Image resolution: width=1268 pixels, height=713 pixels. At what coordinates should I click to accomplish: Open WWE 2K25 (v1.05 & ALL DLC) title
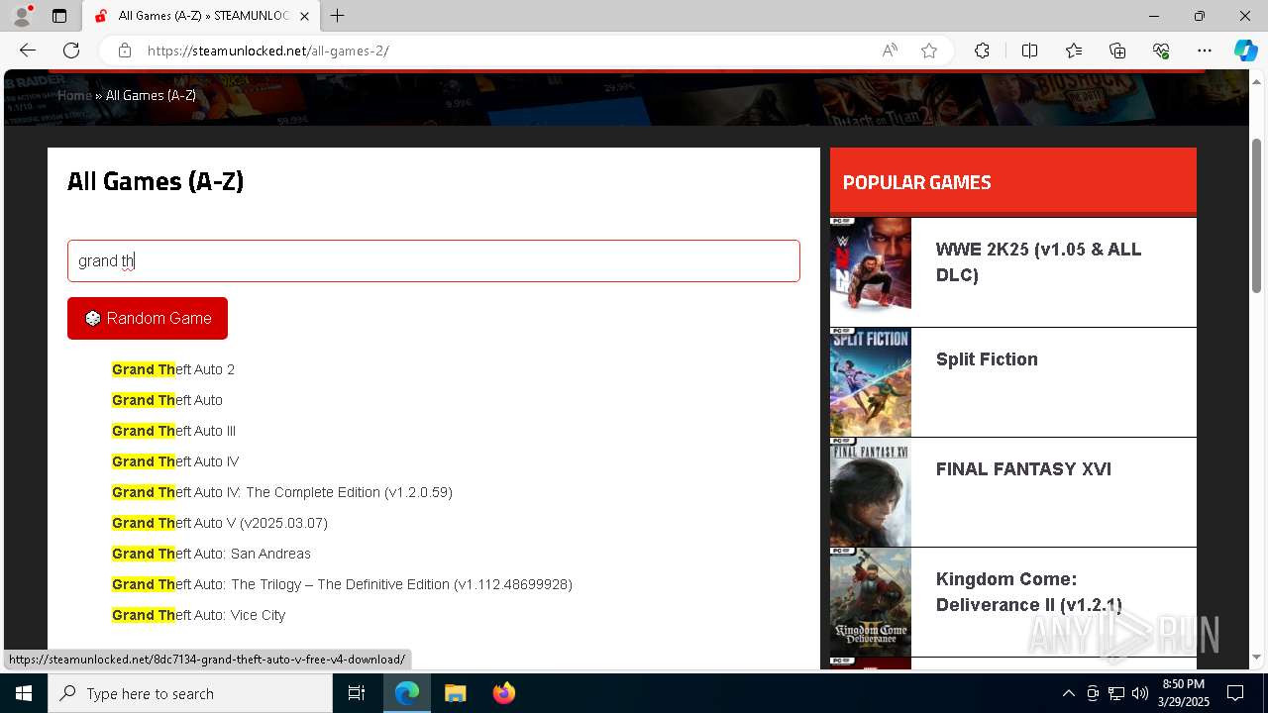[x=1038, y=262]
